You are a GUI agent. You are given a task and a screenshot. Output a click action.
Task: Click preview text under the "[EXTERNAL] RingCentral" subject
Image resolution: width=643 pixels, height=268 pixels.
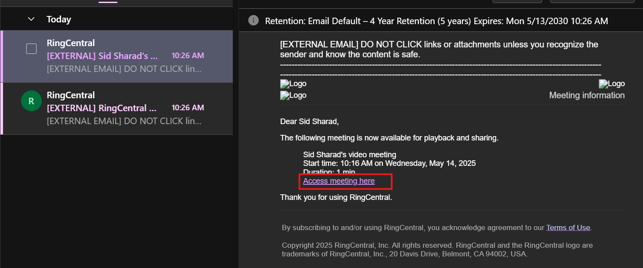point(124,121)
